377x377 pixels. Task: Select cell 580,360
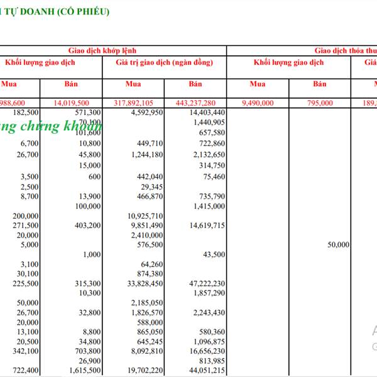pyautogui.click(x=212, y=332)
